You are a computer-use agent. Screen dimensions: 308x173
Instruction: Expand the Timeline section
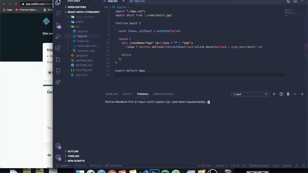(x=73, y=156)
